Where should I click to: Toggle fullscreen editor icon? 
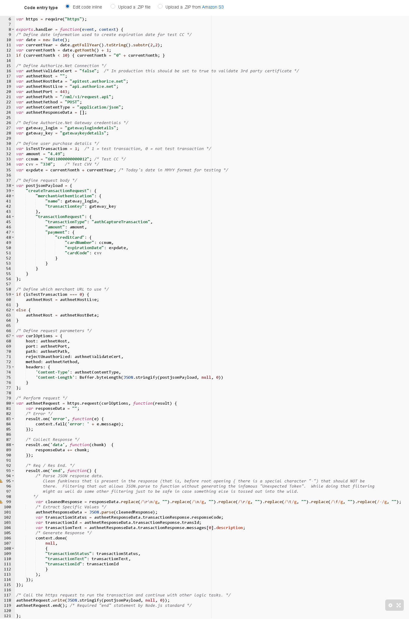click(399, 605)
